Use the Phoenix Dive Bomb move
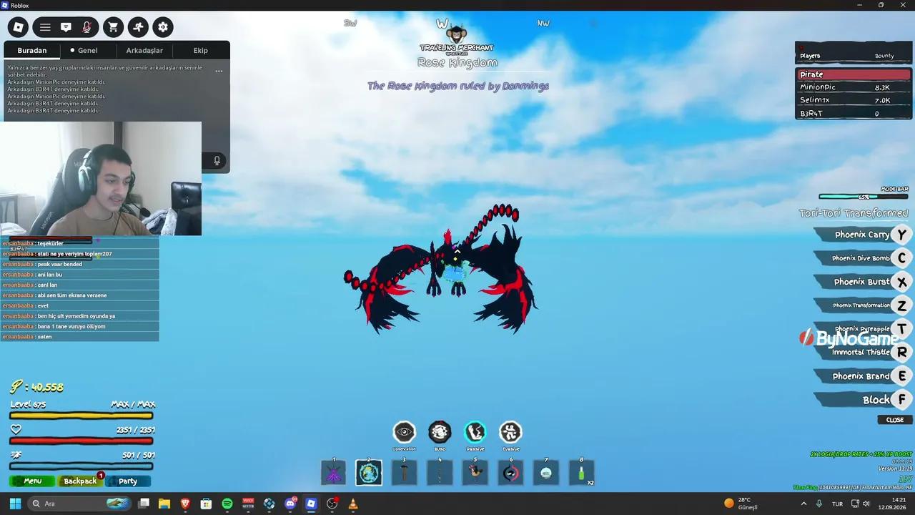 861,258
